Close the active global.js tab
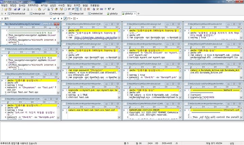This screenshot has height=145, width=244. click(135, 14)
